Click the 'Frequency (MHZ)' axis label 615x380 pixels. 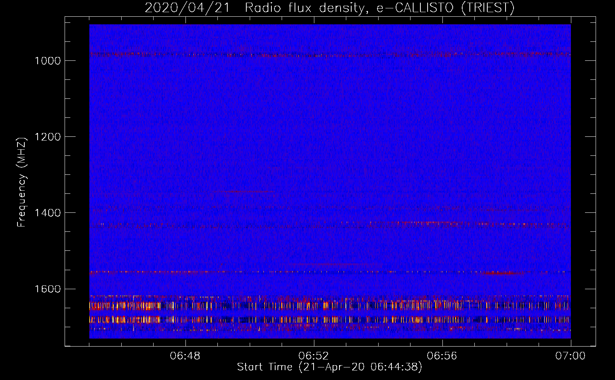pos(22,182)
